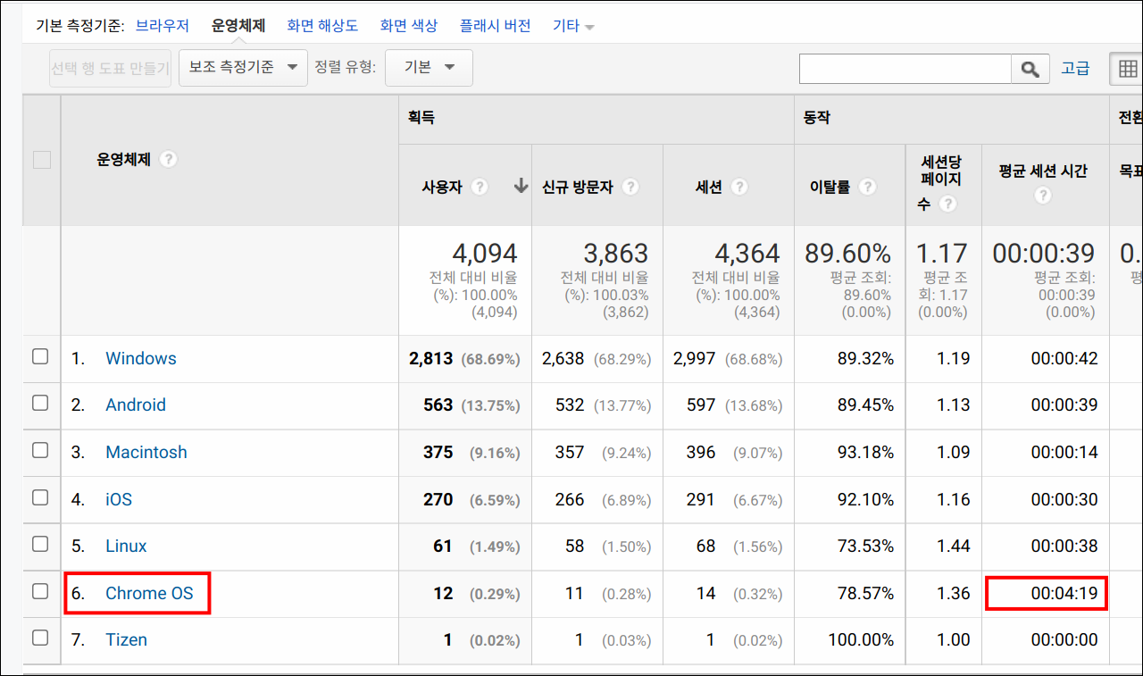Toggle the select-all header checkbox
This screenshot has height=676, width=1143.
point(41,160)
